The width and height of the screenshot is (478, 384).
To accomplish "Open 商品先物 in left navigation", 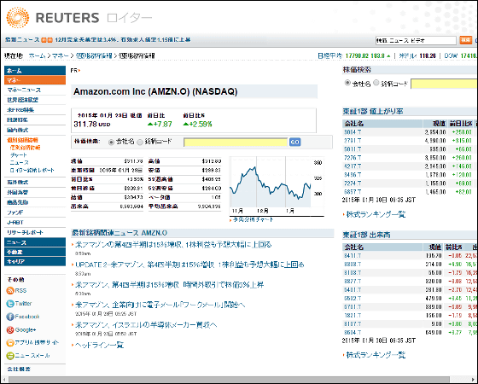I will (x=18, y=202).
